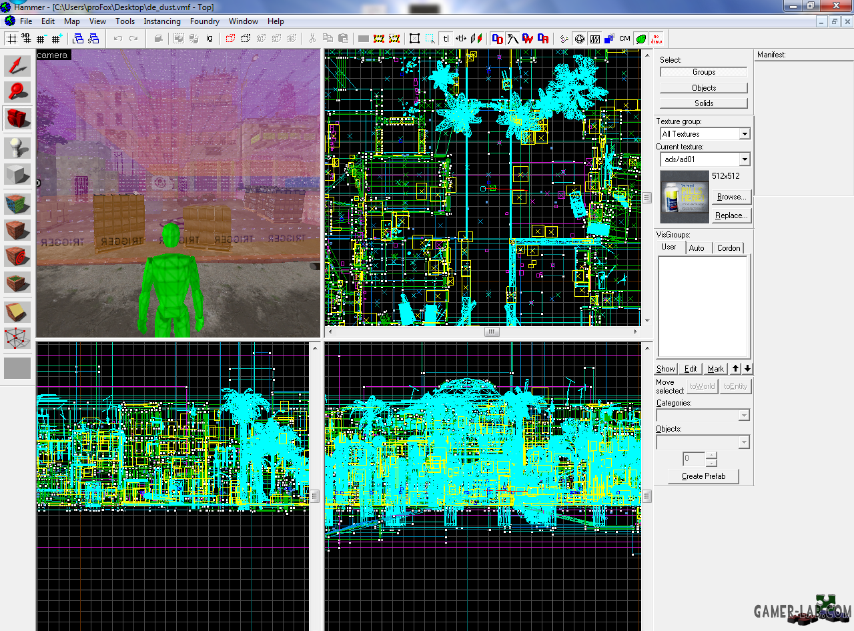
Task: Click the Cut (scissors) toolbar icon
Action: [x=312, y=39]
